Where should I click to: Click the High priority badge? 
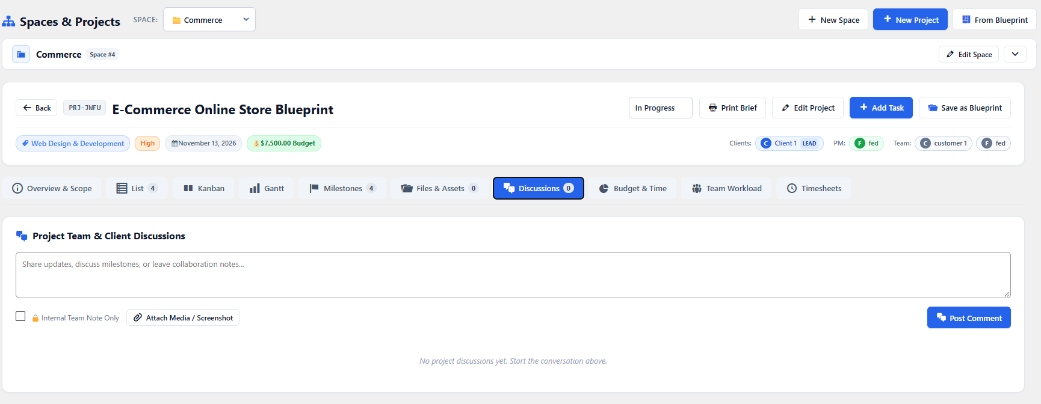point(147,143)
